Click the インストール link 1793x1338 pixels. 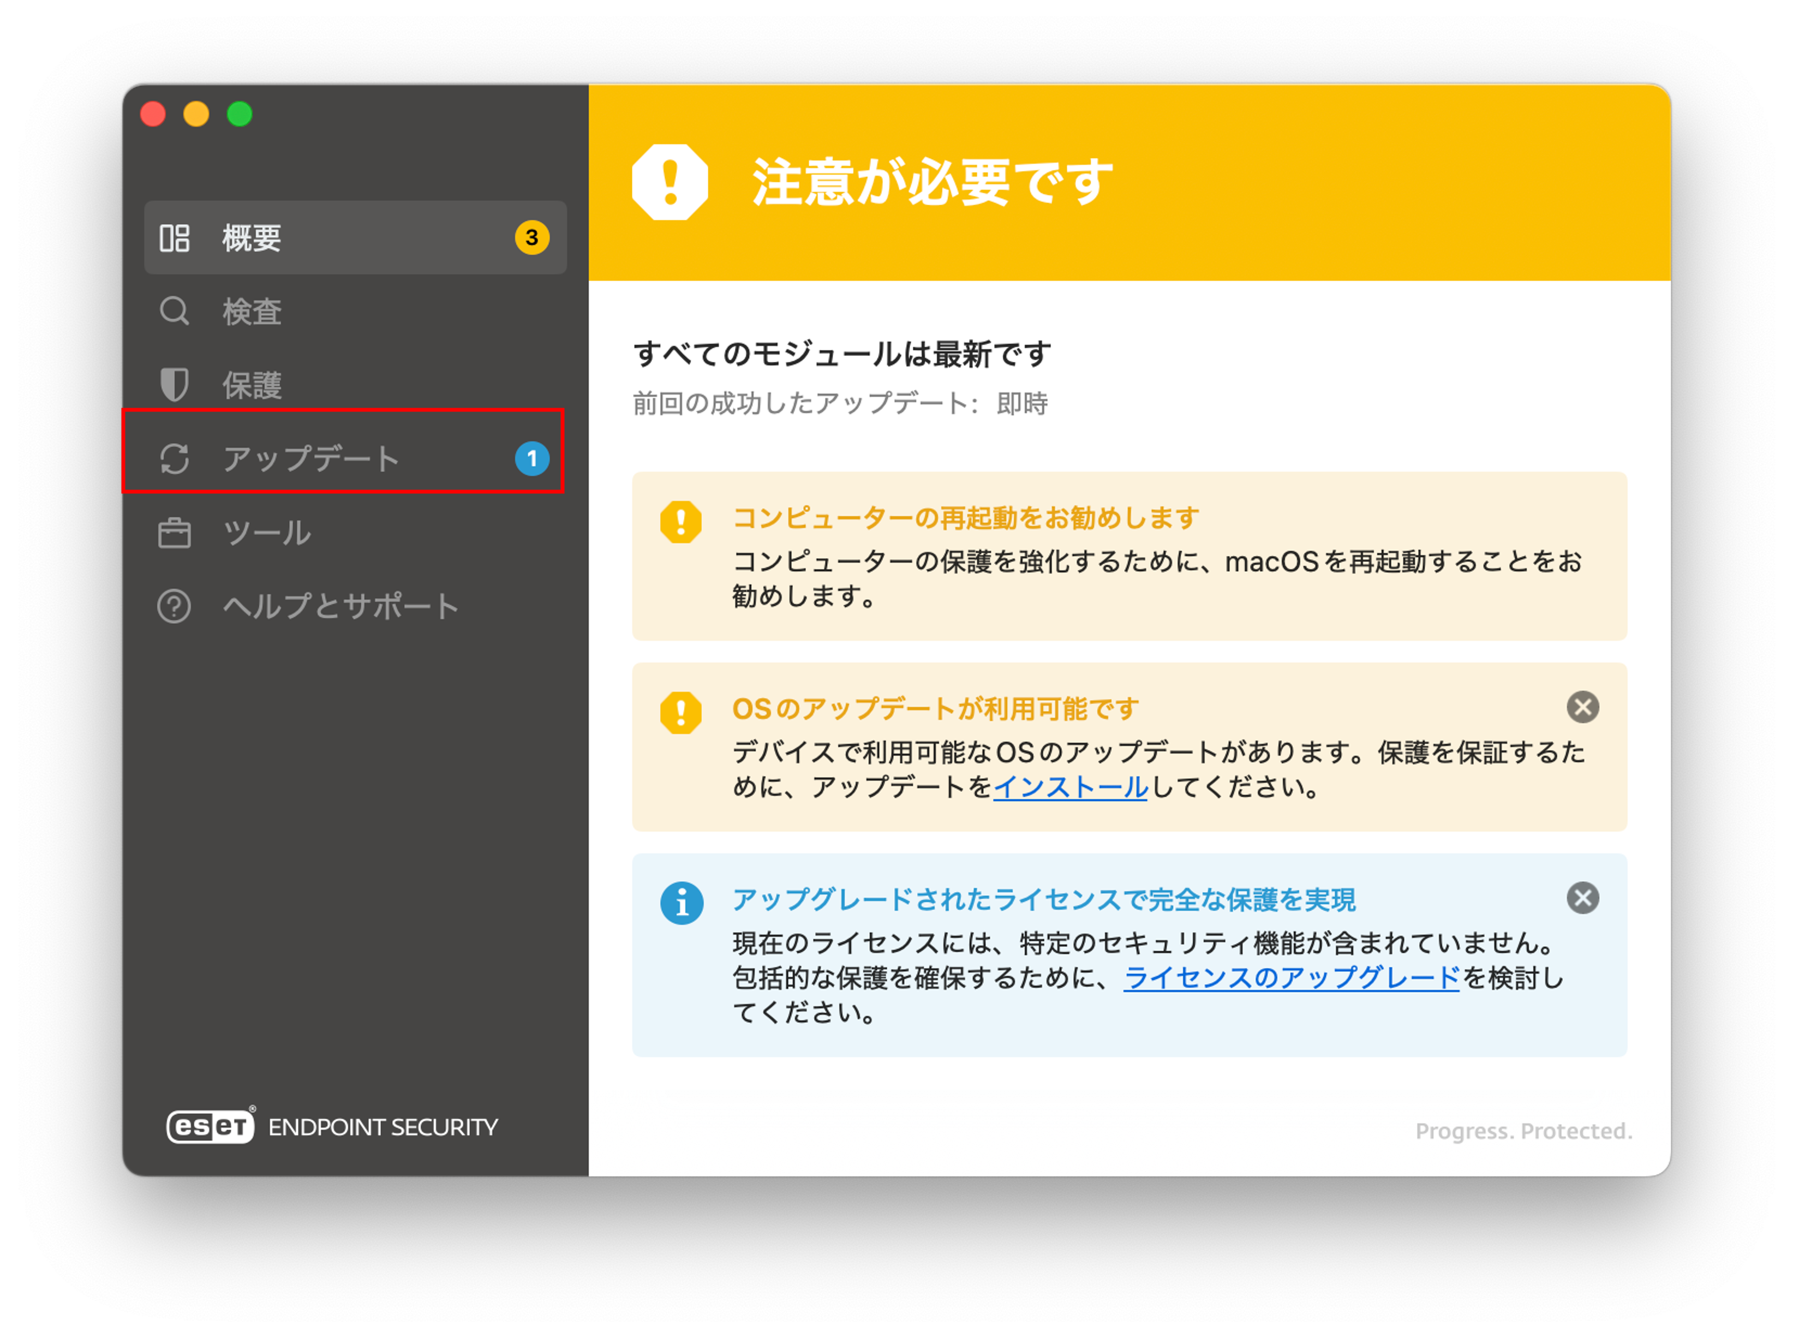[1070, 786]
